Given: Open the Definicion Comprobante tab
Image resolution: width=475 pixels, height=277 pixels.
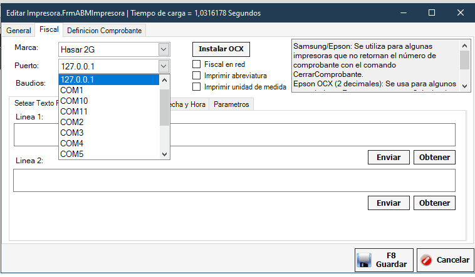Looking at the screenshot, I should tap(105, 30).
